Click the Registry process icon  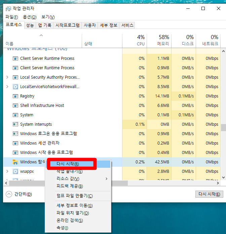15,96
